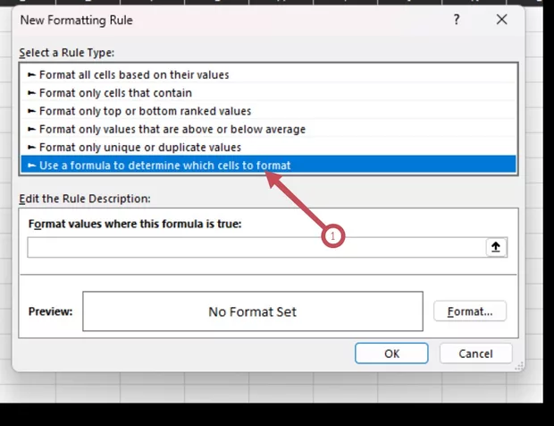Click 'Format values where this formula is true' label
554x426 pixels.
[x=135, y=224]
